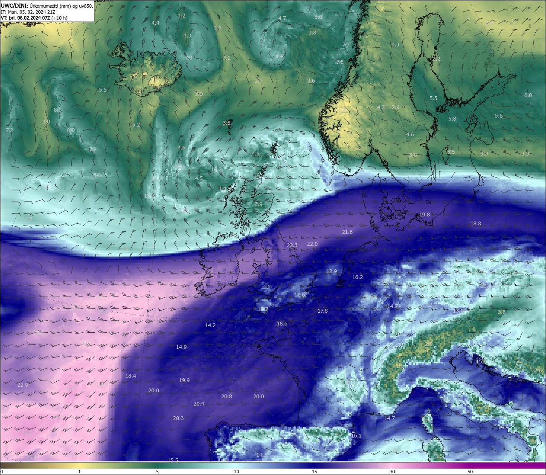Click the 5.6 value on the map
The width and height of the screenshot is (546, 475).
(x=499, y=116)
